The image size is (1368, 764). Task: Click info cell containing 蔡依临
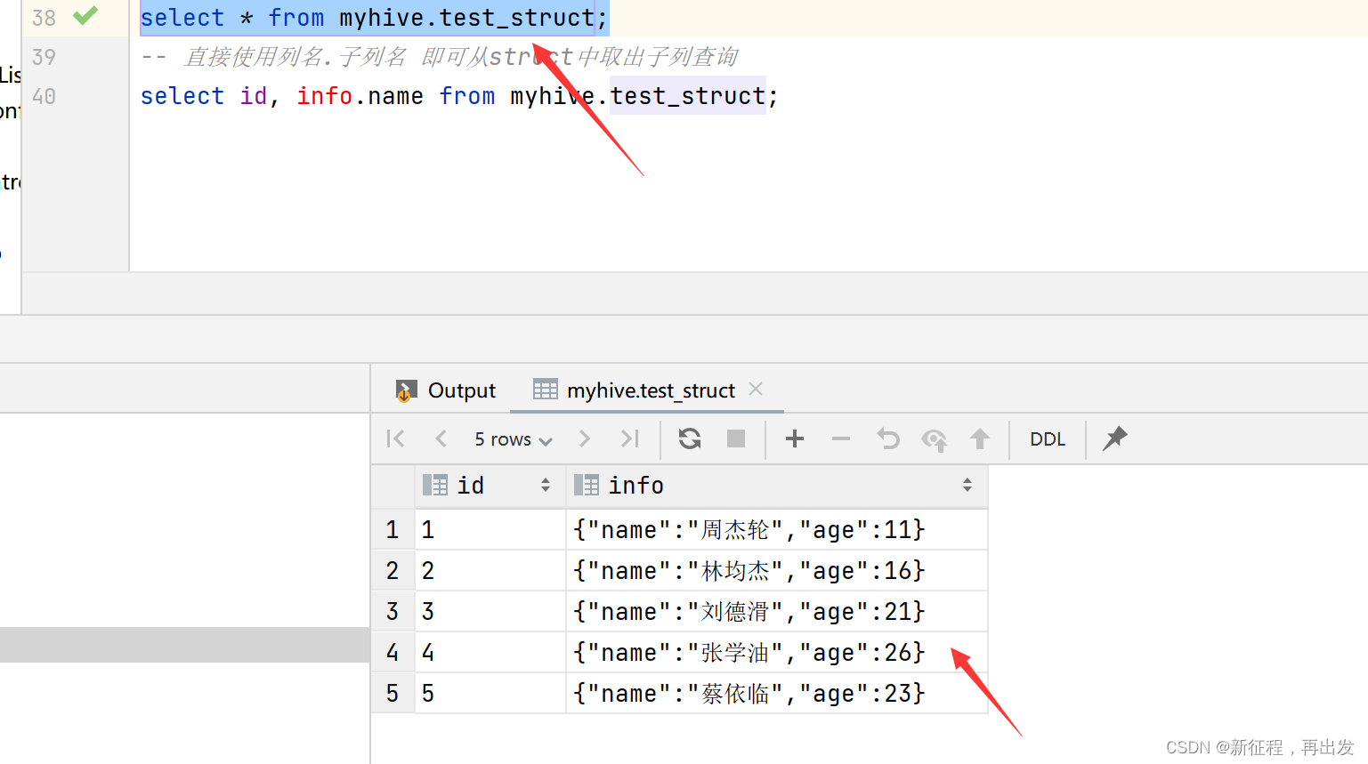click(x=776, y=694)
